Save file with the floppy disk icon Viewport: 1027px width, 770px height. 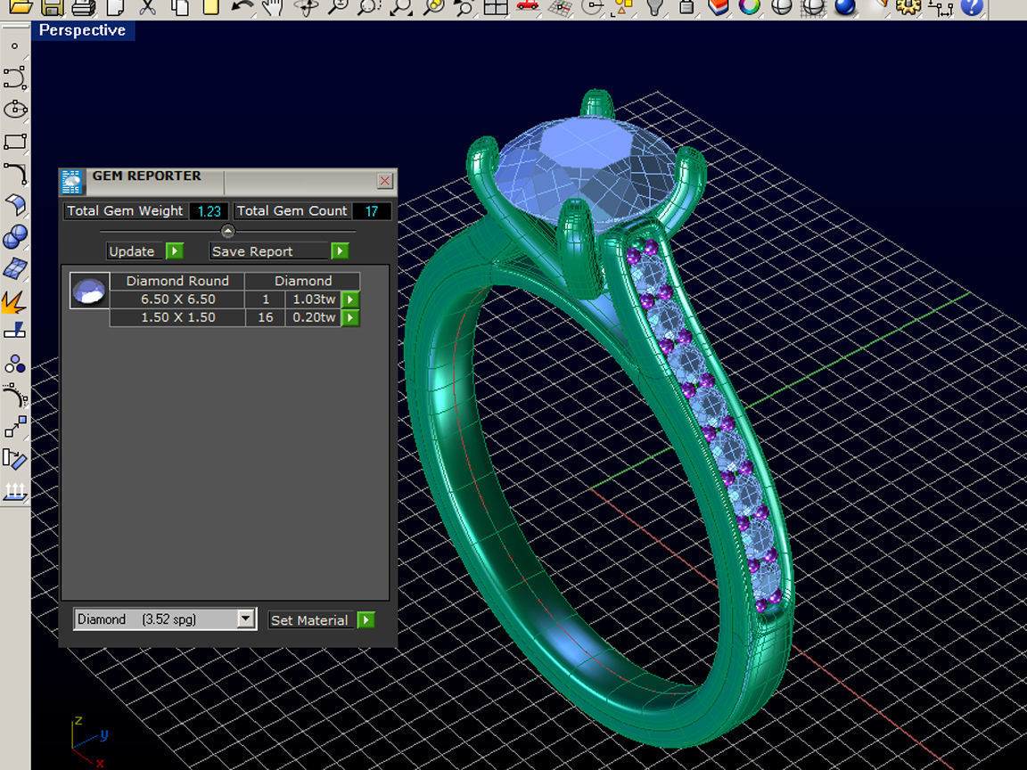pyautogui.click(x=53, y=6)
